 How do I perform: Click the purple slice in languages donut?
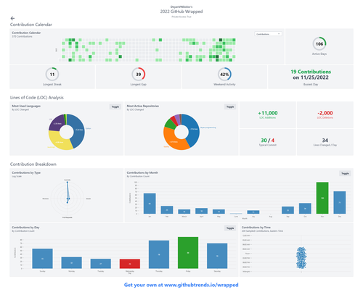click(57, 123)
